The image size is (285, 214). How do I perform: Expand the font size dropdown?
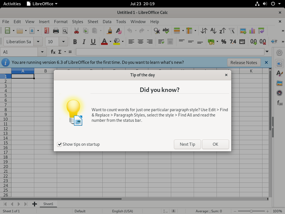(x=63, y=42)
